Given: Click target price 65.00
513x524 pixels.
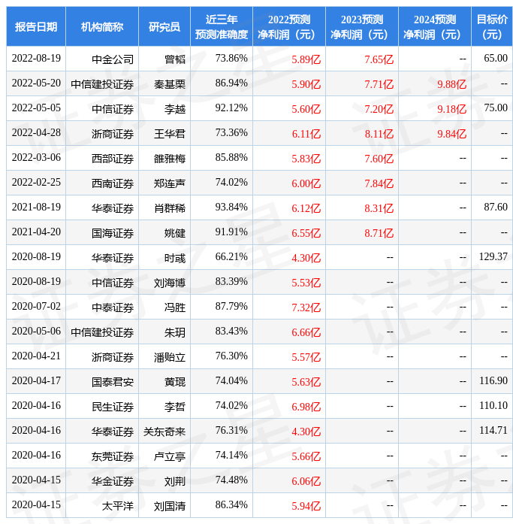Looking at the screenshot, I should tap(496, 58).
